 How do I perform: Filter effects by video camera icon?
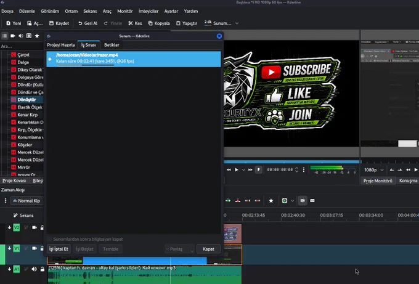12,36
